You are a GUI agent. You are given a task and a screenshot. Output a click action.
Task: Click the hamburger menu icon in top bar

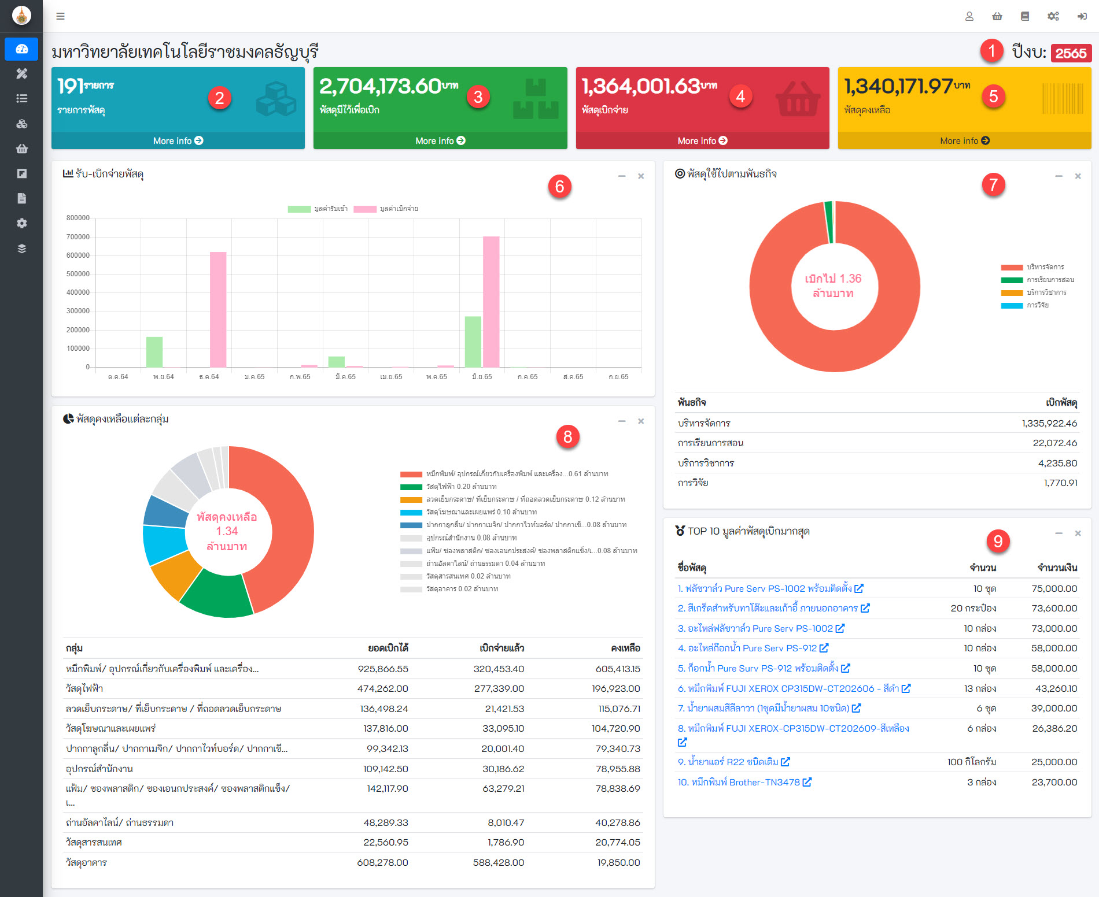[x=60, y=16]
